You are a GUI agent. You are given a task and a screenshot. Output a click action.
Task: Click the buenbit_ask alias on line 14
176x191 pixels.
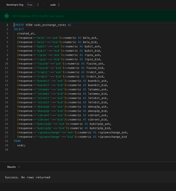(x=97, y=81)
